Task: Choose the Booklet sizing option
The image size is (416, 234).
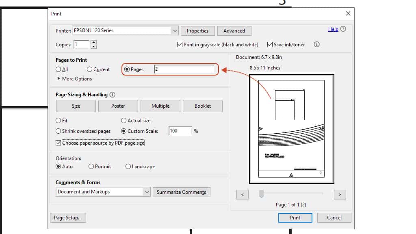Action: [x=203, y=106]
